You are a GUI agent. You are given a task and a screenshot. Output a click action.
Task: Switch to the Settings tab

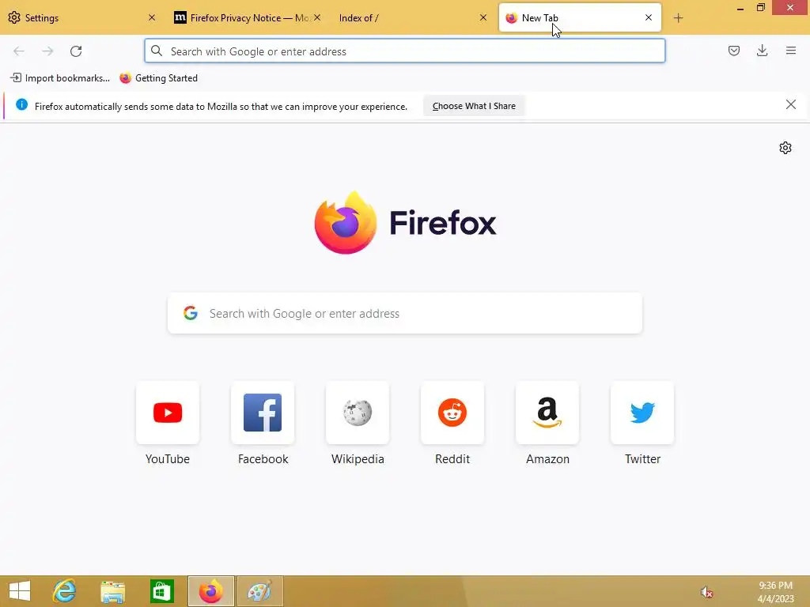[x=82, y=17]
